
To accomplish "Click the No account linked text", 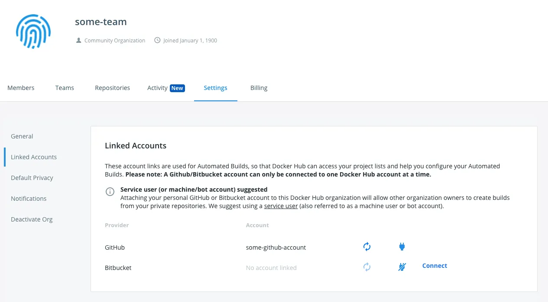I will (271, 268).
